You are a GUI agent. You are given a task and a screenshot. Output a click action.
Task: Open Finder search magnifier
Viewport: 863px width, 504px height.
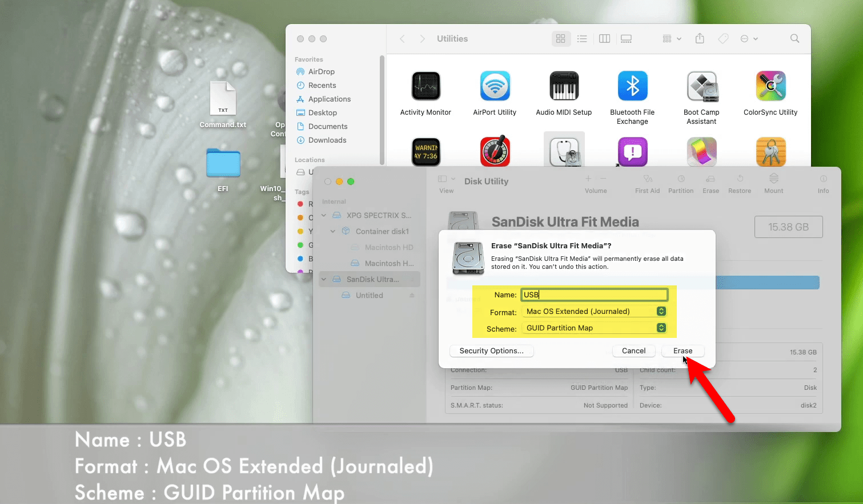click(794, 38)
